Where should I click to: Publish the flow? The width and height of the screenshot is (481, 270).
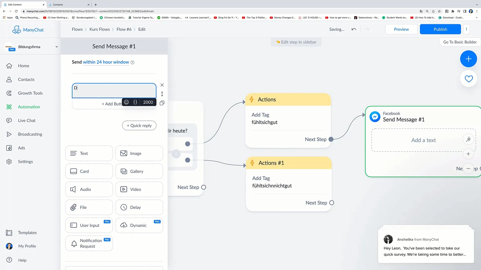pos(440,29)
